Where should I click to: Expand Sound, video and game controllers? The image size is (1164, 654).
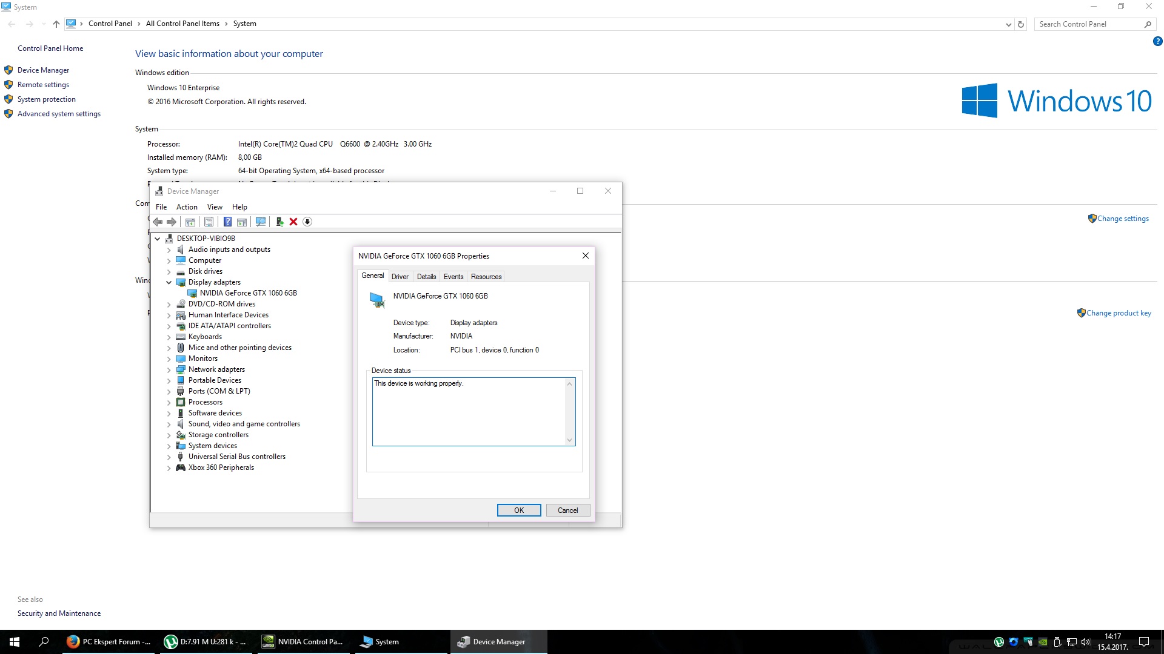point(169,424)
